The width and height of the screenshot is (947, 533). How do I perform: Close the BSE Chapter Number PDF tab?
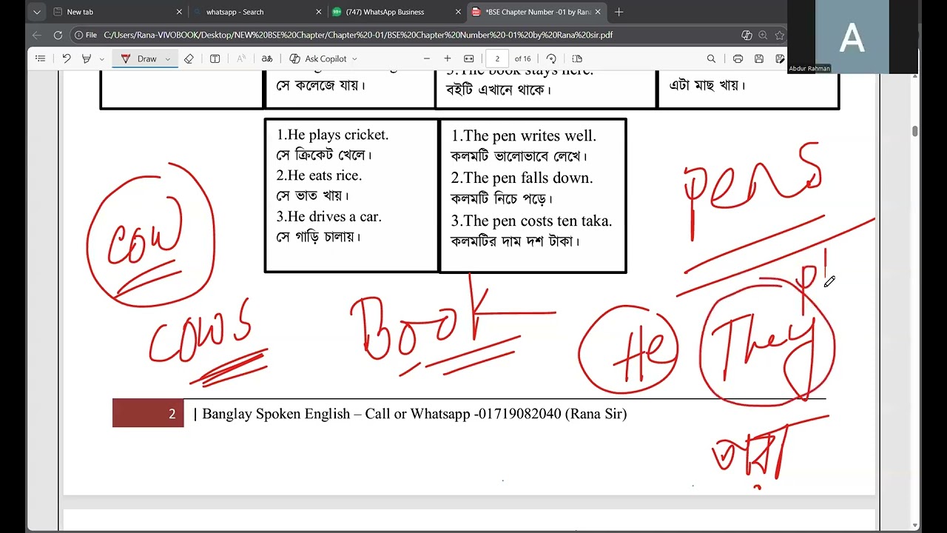597,12
